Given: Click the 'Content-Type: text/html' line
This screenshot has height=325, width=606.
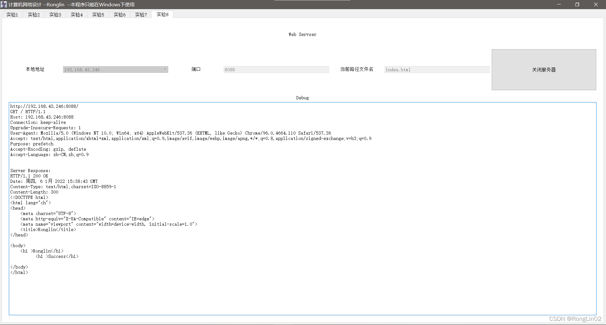Looking at the screenshot, I should pyautogui.click(x=63, y=187).
